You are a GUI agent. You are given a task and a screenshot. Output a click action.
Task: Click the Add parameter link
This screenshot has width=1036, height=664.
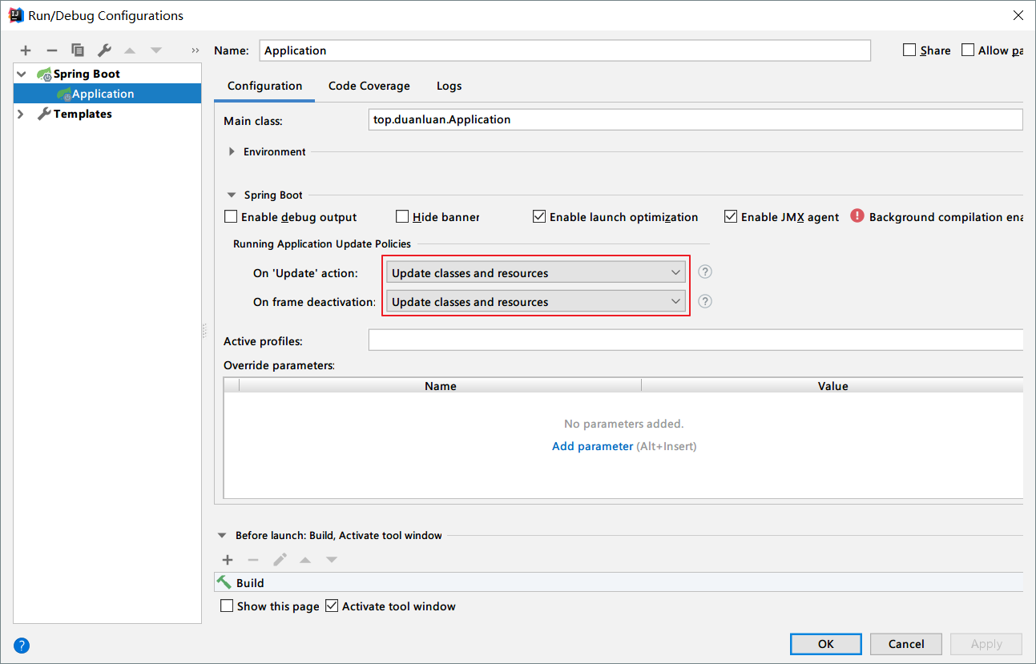point(592,446)
